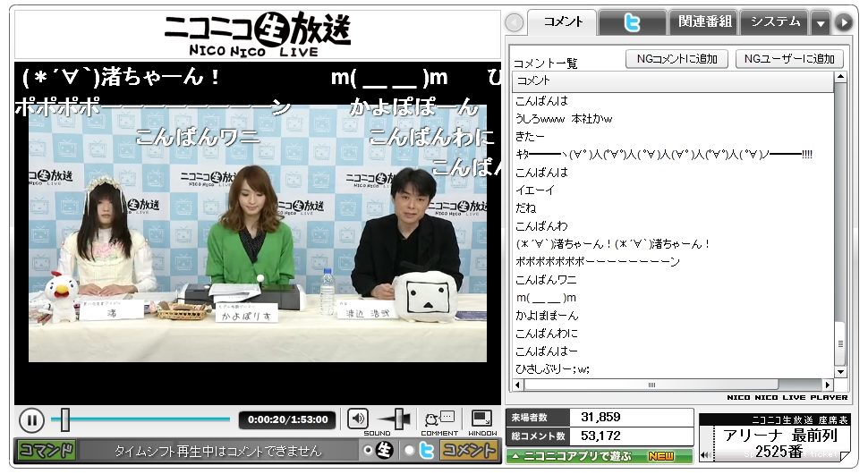This screenshot has height=474, width=868.
Task: Expand the ニコニコアプリで遊ぶ panel
Action: (x=599, y=456)
